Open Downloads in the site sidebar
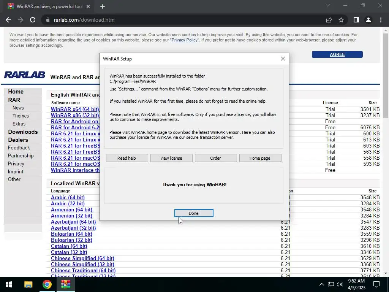The height and width of the screenshot is (292, 389). coord(23,132)
